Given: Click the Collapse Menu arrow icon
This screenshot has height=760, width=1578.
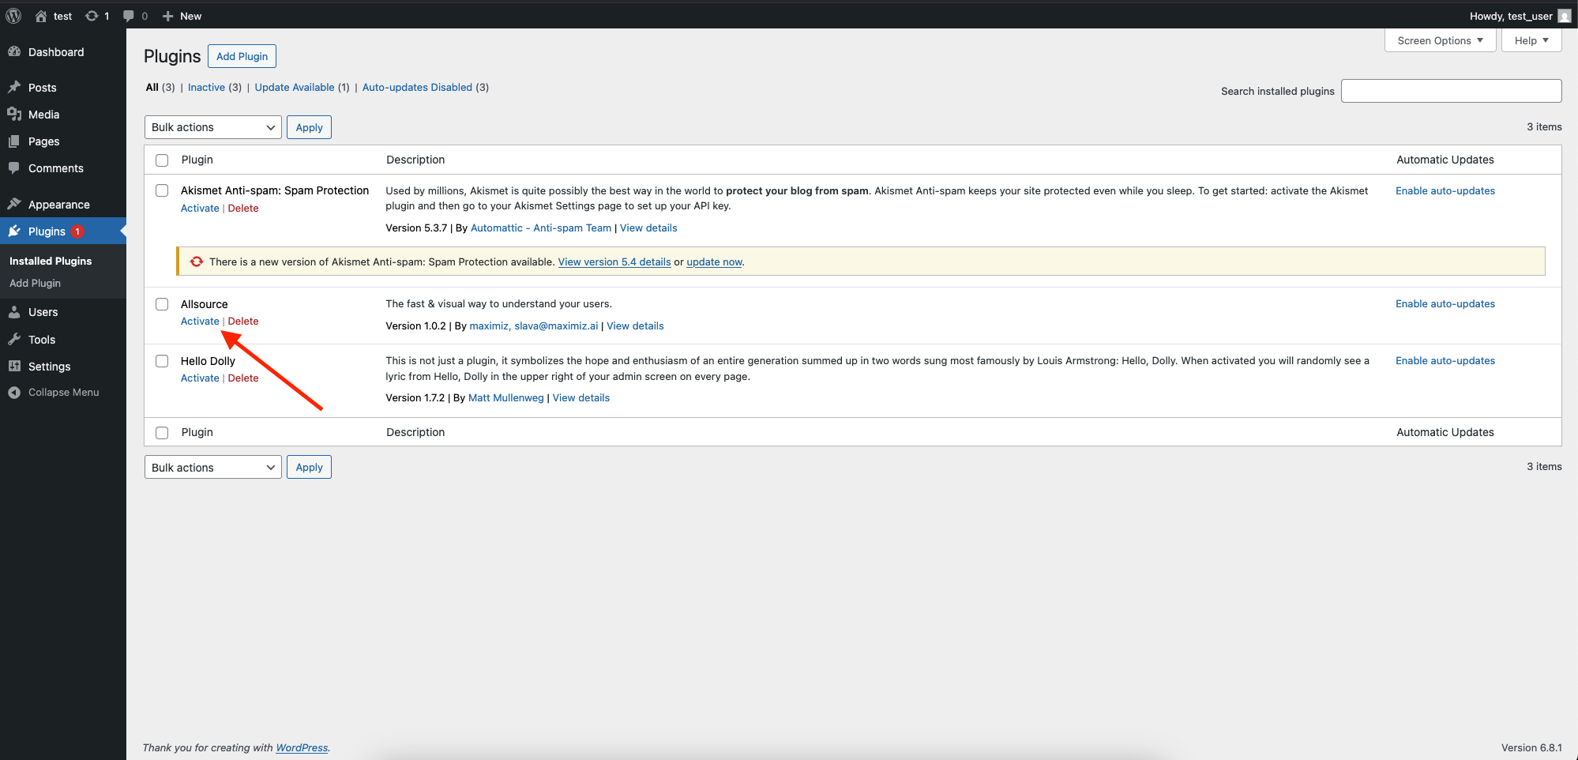Looking at the screenshot, I should pos(14,393).
